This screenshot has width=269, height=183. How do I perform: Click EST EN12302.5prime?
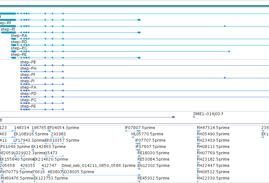pyautogui.click(x=154, y=166)
